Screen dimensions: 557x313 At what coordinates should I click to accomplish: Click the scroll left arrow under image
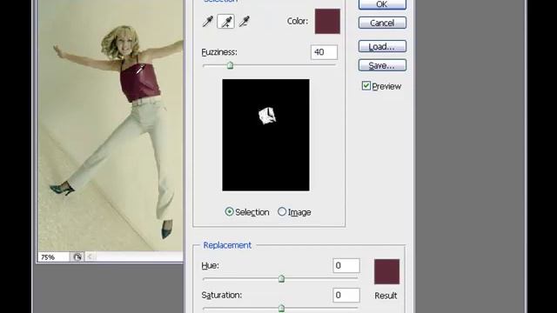(x=91, y=257)
